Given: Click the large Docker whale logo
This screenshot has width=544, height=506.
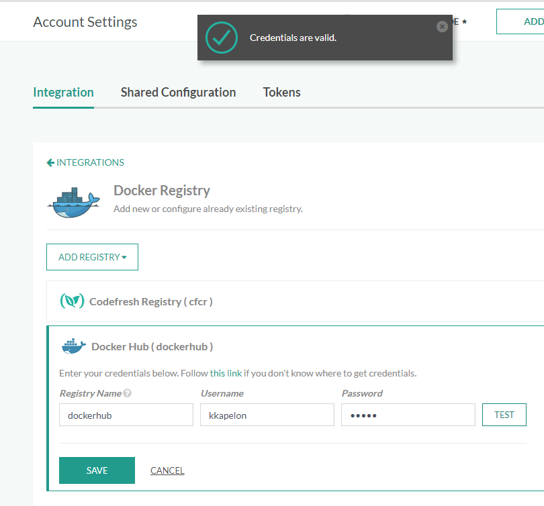Looking at the screenshot, I should [x=73, y=202].
